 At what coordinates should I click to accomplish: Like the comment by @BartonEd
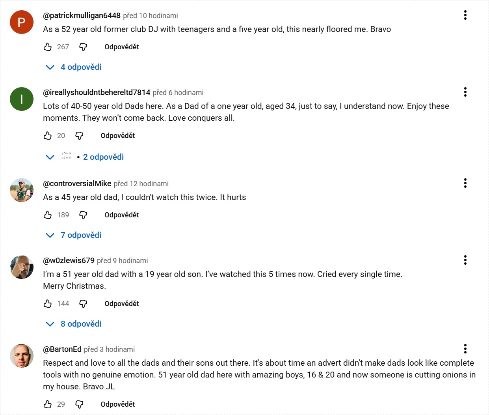point(48,404)
